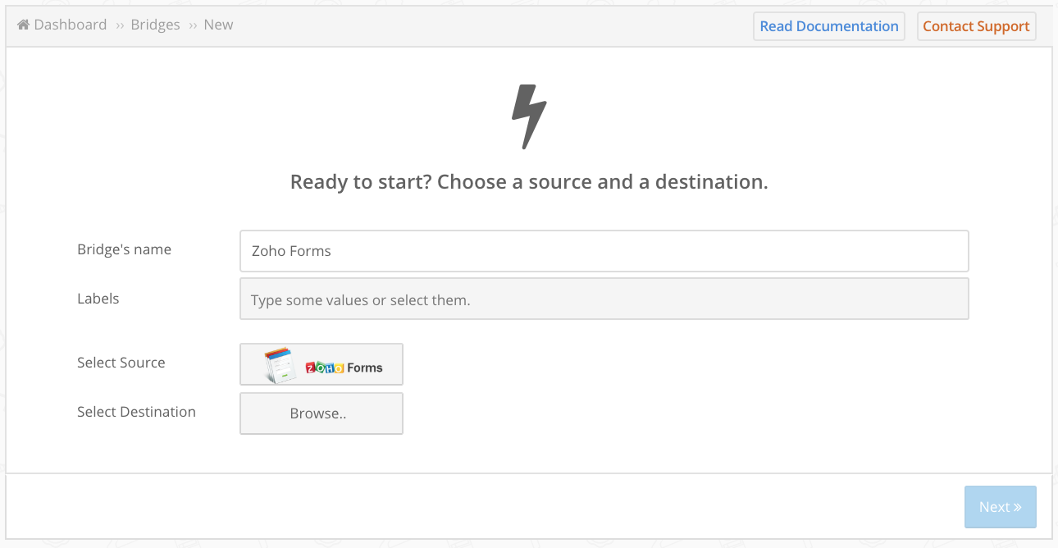Open Read Documentation
The width and height of the screenshot is (1058, 548).
829,26
